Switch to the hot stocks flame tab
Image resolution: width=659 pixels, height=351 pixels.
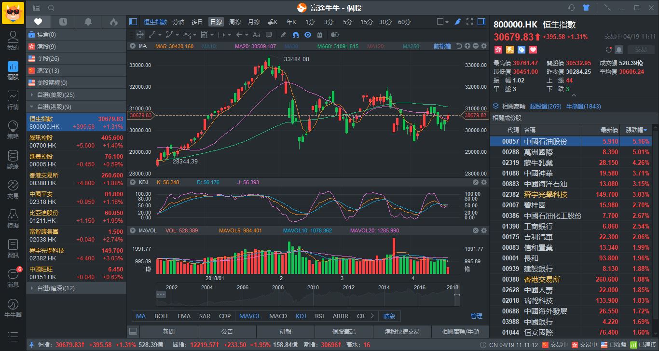(113, 22)
